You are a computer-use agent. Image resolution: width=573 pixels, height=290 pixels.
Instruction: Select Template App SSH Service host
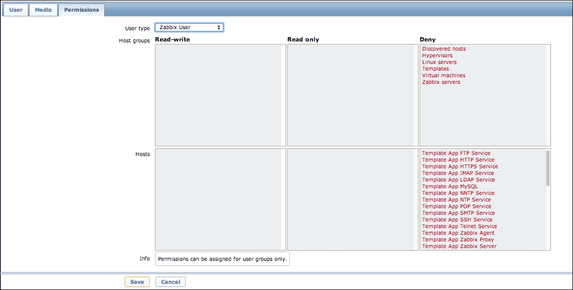[x=457, y=220]
